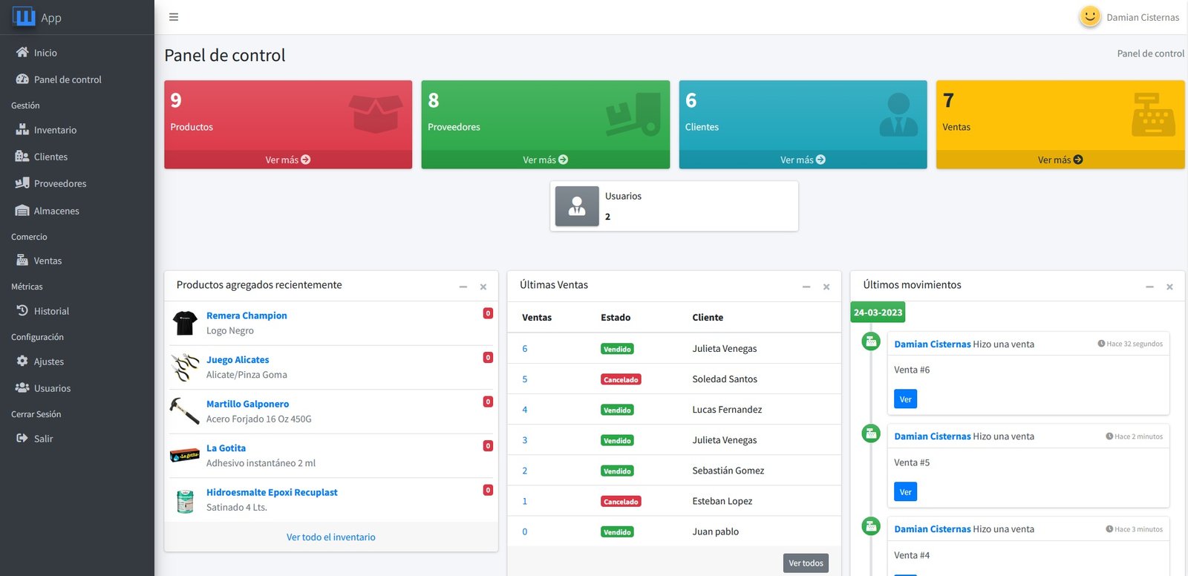Click the Usuarios info box icon

tap(577, 206)
